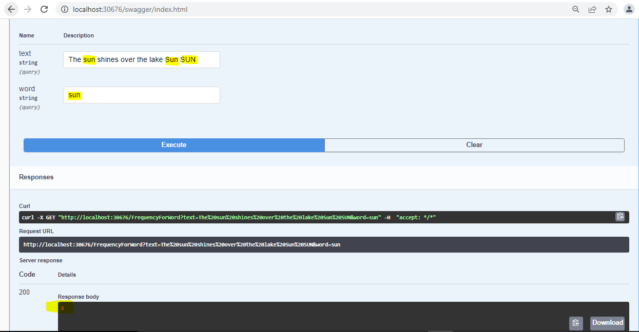639x332 pixels.
Task: Select the curl command text
Action: 229,217
